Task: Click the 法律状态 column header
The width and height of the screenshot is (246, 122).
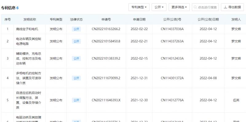Action: click(x=76, y=19)
